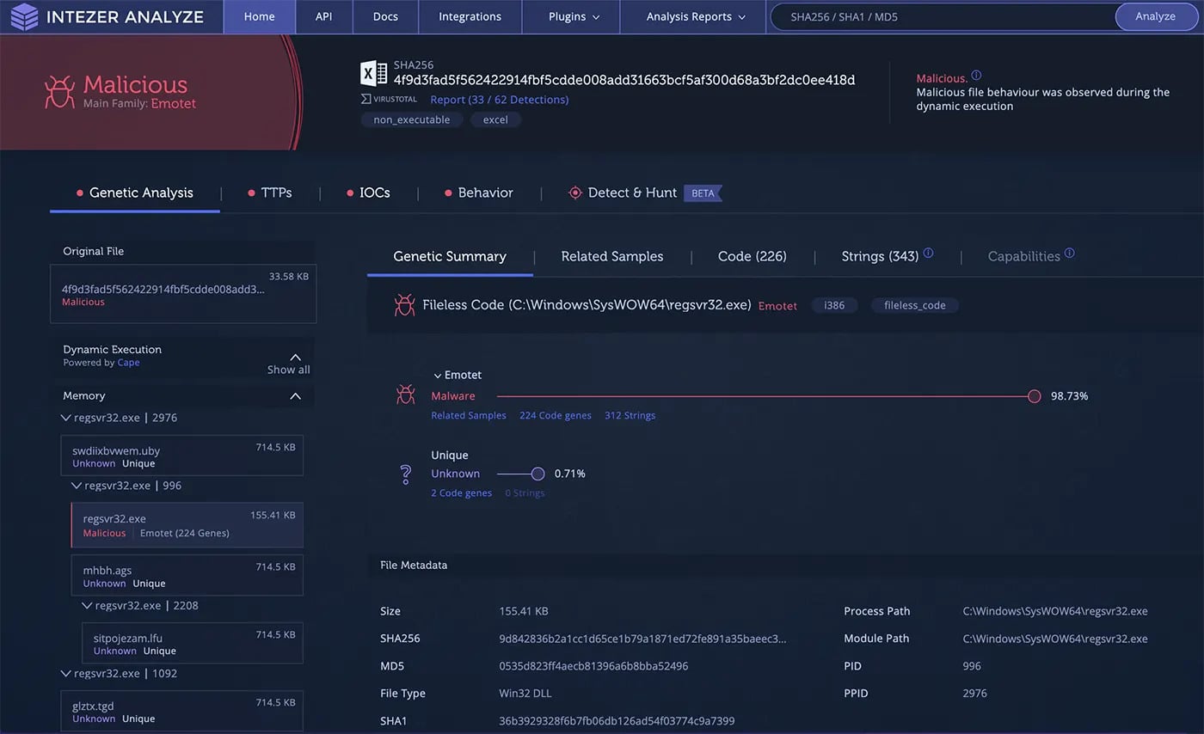The height and width of the screenshot is (734, 1204).
Task: Click the BETA badge
Action: pos(703,193)
